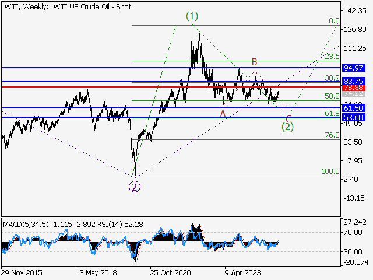373x280 pixels.
Task: Select the 61.50 blue price tag
Action: (354, 108)
